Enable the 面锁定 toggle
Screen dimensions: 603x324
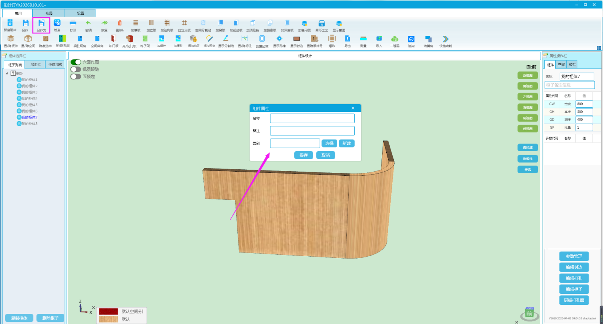[x=76, y=76]
